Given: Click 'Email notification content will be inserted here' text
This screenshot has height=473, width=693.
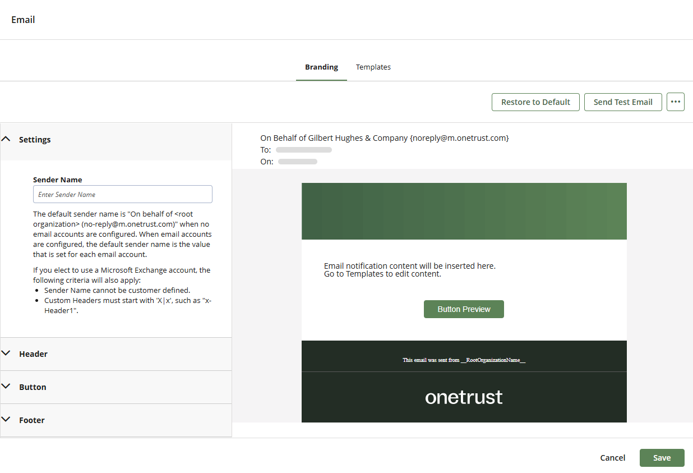Looking at the screenshot, I should coord(410,266).
